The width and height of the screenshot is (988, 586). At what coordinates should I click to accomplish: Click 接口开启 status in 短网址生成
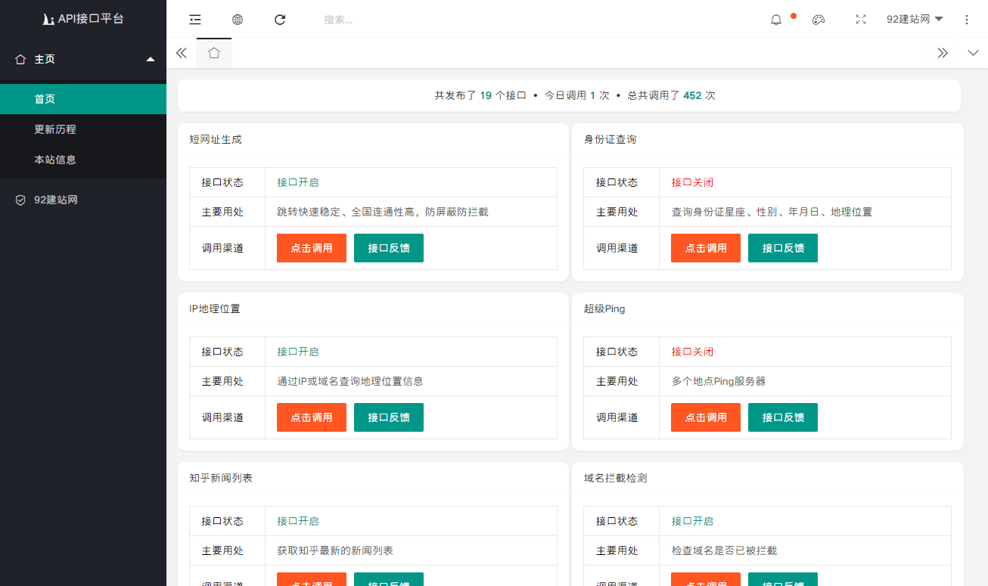[x=298, y=182]
